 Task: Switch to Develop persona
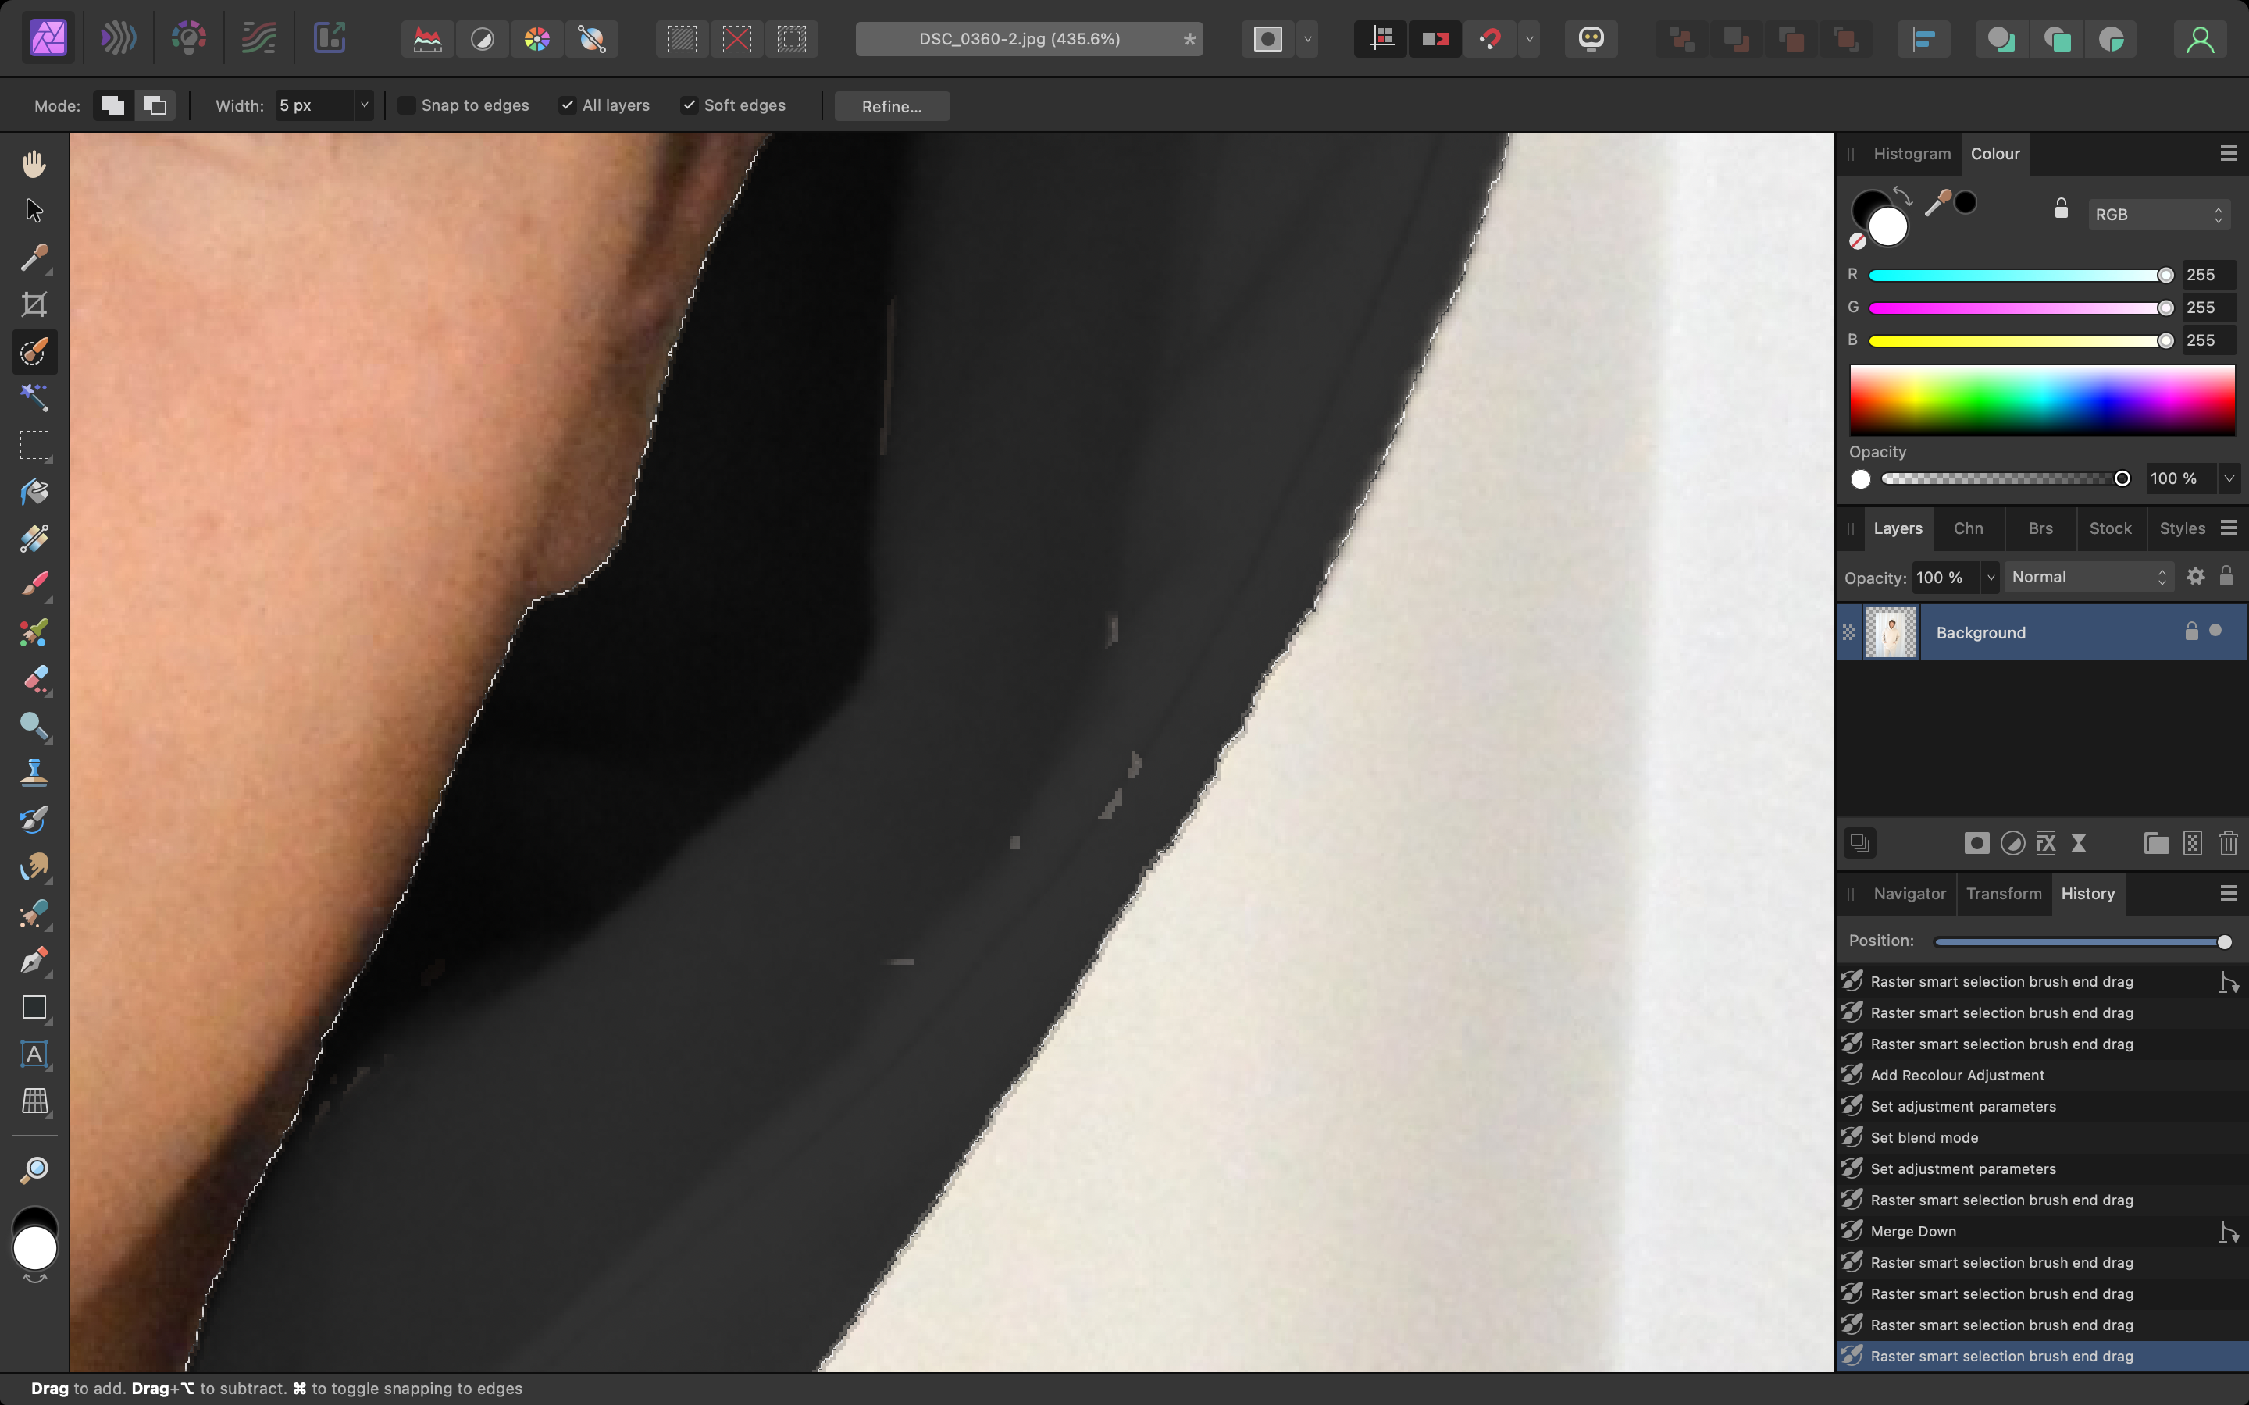coord(189,39)
